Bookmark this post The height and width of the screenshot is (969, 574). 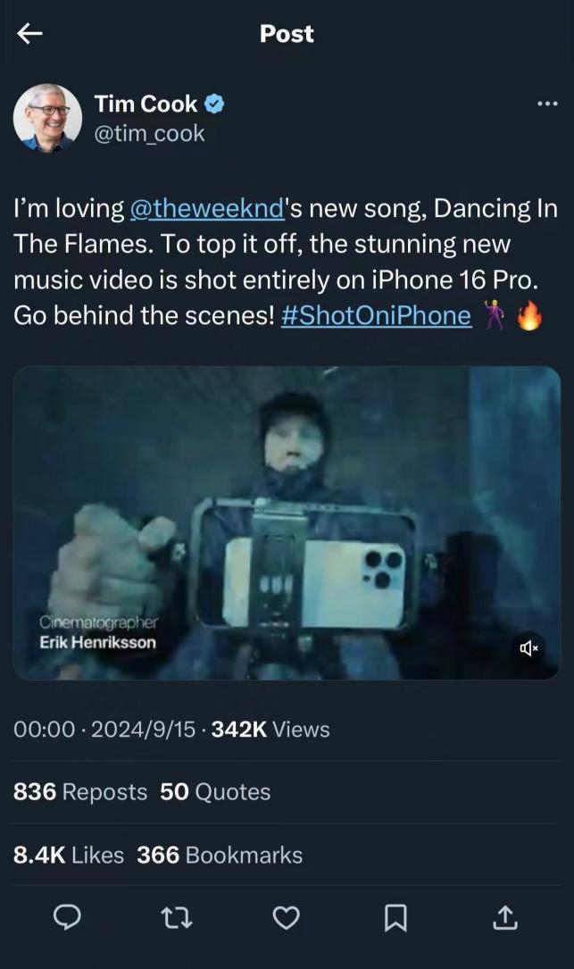tap(395, 917)
